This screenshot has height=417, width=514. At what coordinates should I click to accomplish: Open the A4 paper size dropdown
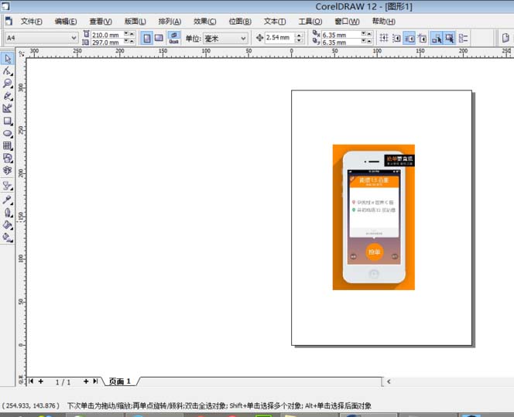click(x=74, y=37)
